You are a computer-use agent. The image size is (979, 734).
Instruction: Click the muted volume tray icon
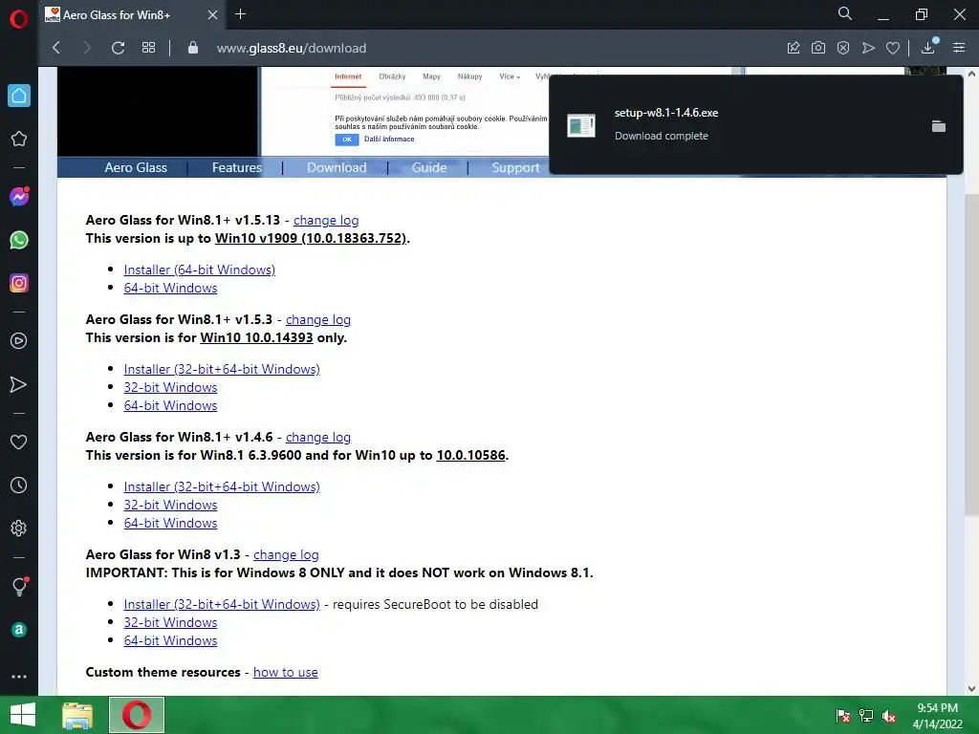[x=889, y=716]
